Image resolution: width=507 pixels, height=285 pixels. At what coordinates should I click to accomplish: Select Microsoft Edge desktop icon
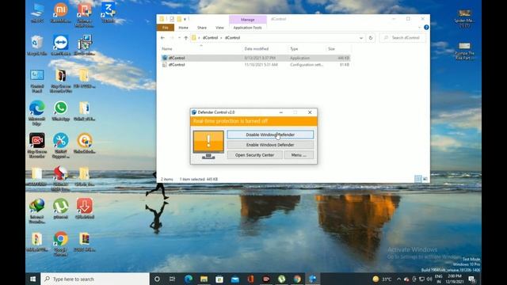click(37, 112)
